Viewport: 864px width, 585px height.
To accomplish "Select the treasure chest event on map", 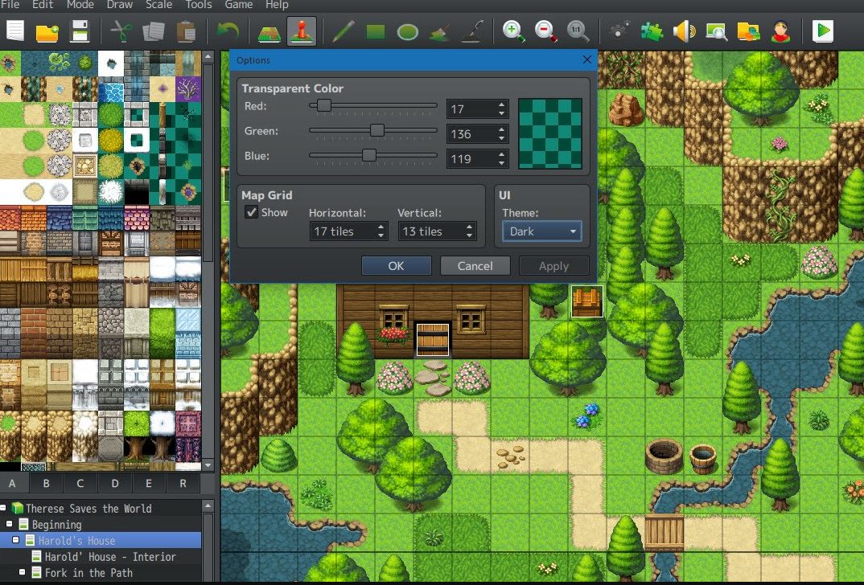I will coord(586,301).
